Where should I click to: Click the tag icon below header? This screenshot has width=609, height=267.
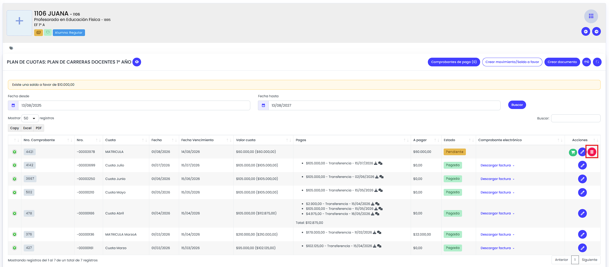pos(11,48)
